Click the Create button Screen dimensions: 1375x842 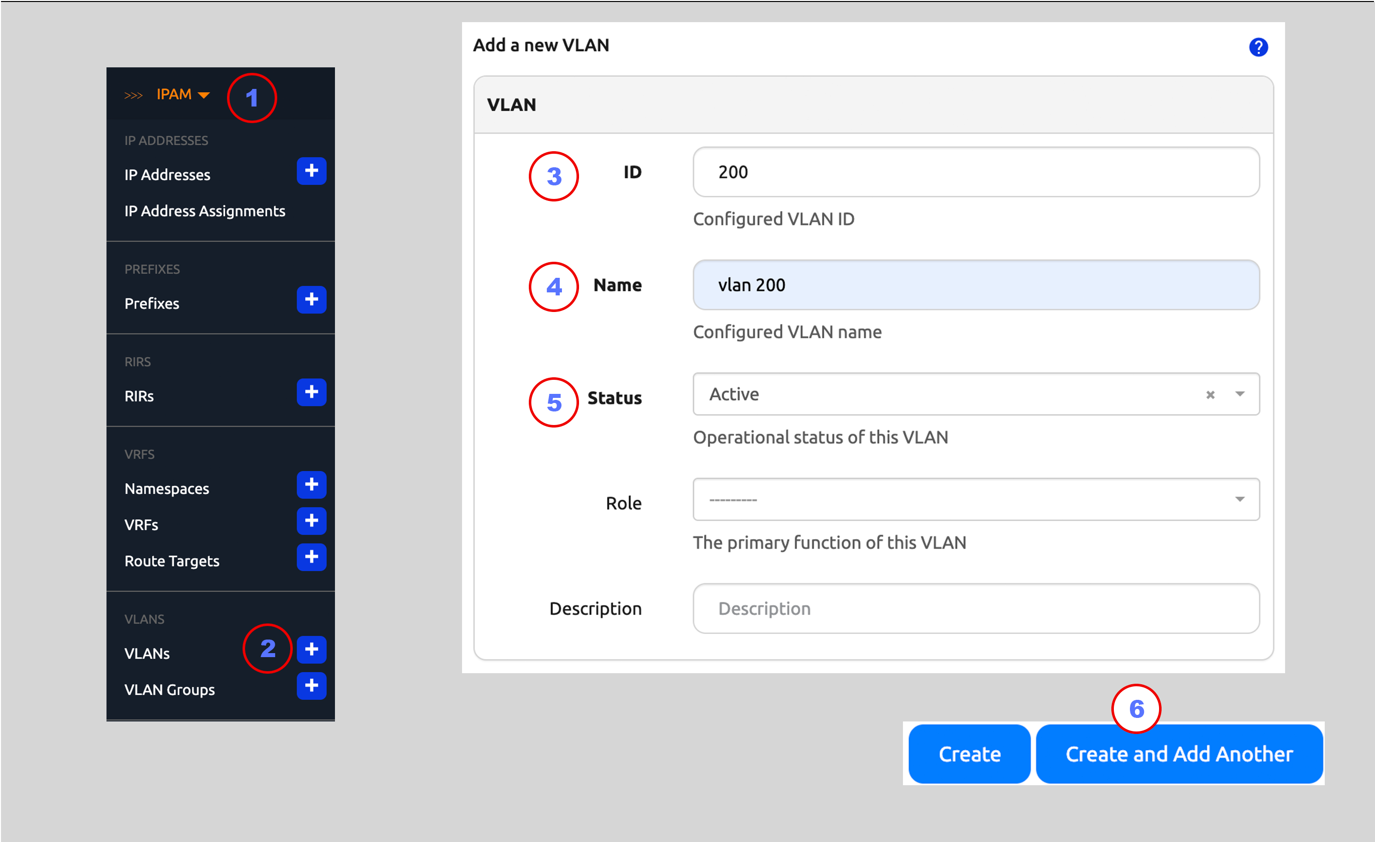[969, 755]
